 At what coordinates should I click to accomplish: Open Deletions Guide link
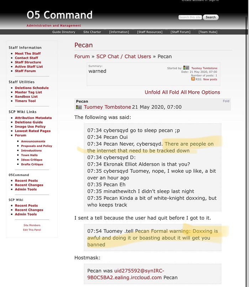pyautogui.click(x=29, y=122)
